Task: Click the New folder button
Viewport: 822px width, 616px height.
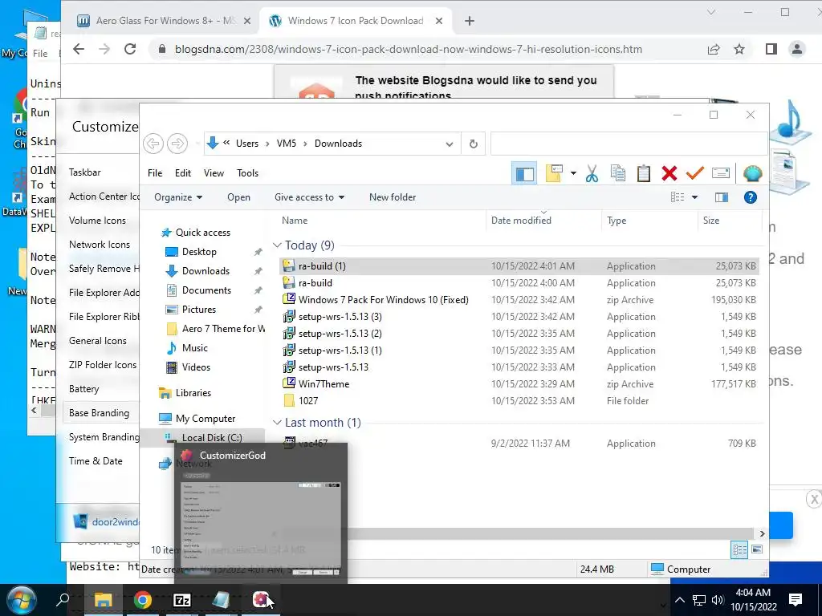Action: tap(392, 197)
